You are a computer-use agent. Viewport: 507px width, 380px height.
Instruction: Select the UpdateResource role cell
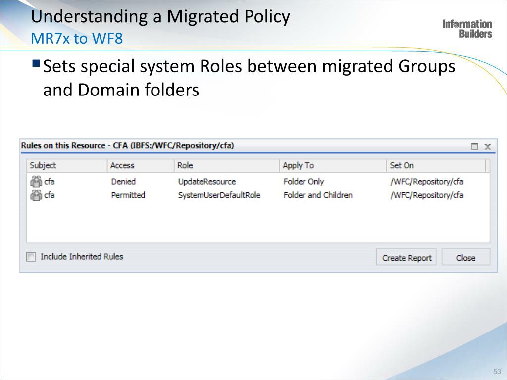tap(207, 181)
